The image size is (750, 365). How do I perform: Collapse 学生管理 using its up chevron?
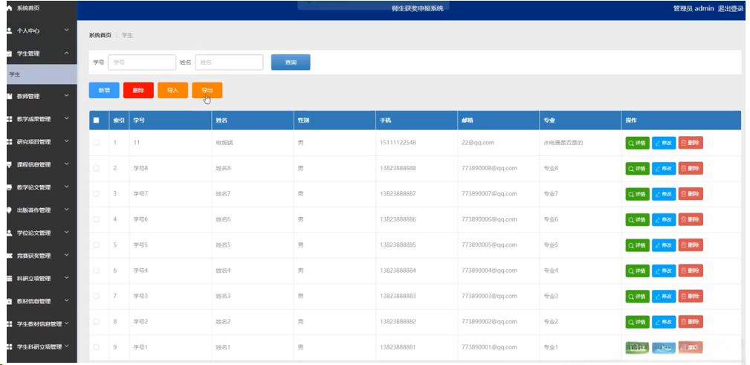[66, 53]
